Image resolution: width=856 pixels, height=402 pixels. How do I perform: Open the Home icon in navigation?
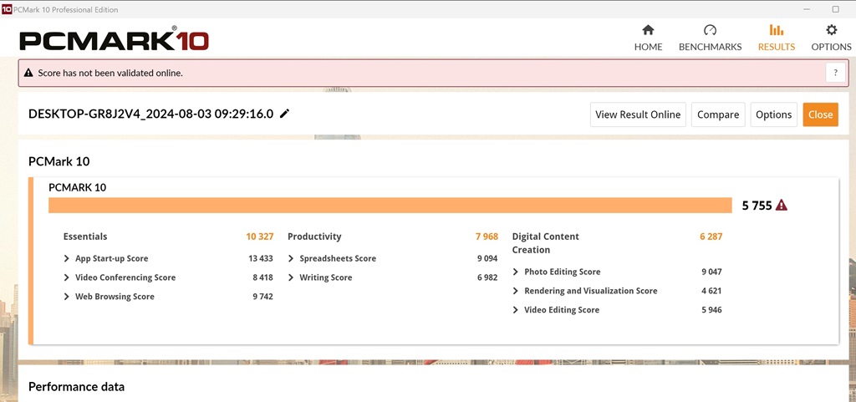tap(648, 30)
